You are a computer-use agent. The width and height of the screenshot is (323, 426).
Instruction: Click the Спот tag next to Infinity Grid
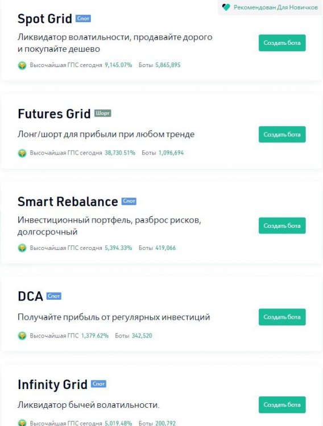tap(98, 384)
